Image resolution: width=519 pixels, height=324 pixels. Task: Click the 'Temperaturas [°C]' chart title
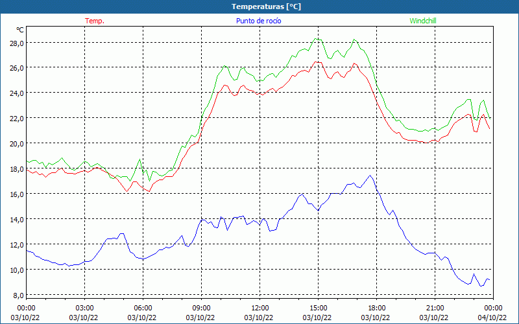266,6
